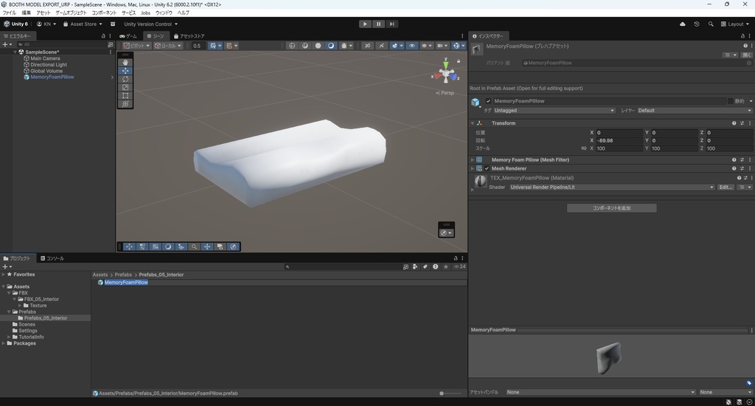
Task: Click the Pause button
Action: click(378, 24)
